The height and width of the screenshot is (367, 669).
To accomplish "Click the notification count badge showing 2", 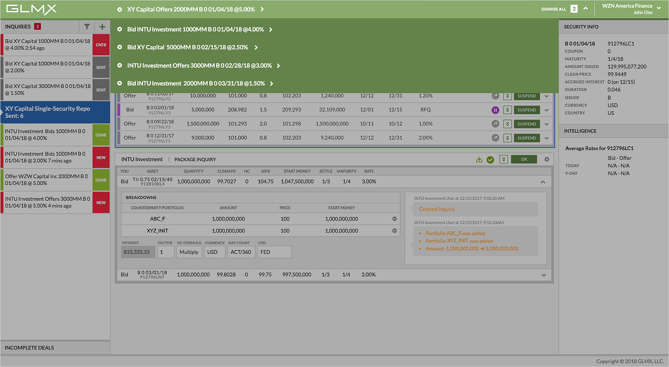I will point(574,9).
